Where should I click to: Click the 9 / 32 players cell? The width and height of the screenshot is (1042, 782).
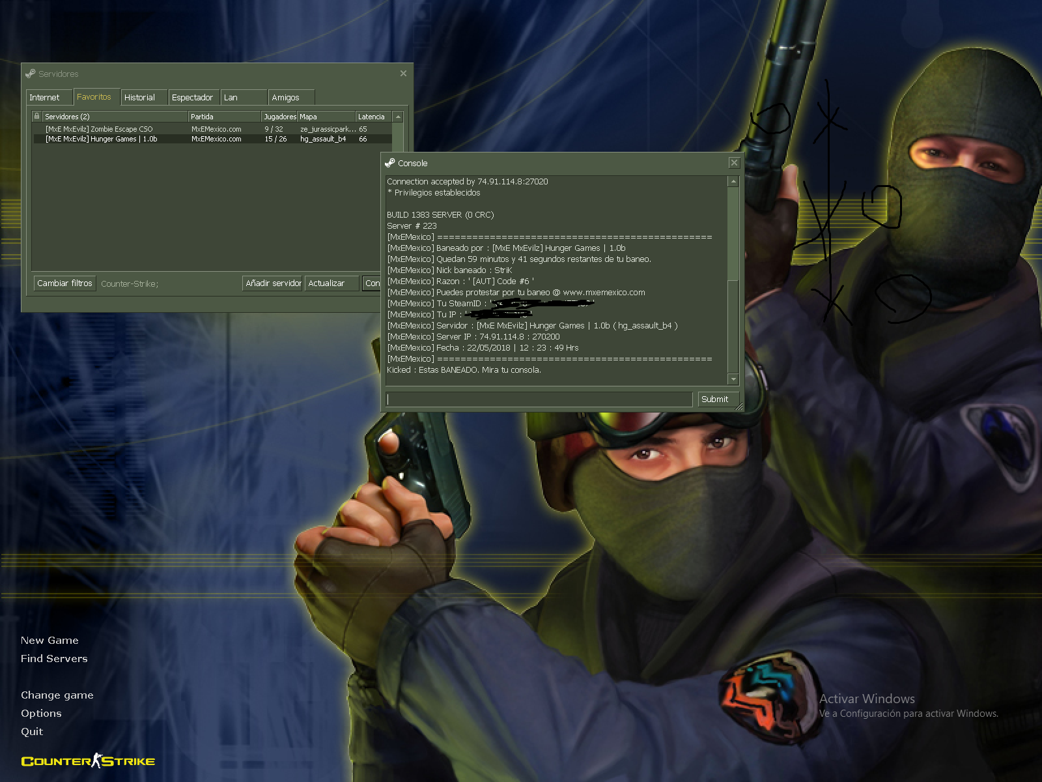tap(274, 129)
